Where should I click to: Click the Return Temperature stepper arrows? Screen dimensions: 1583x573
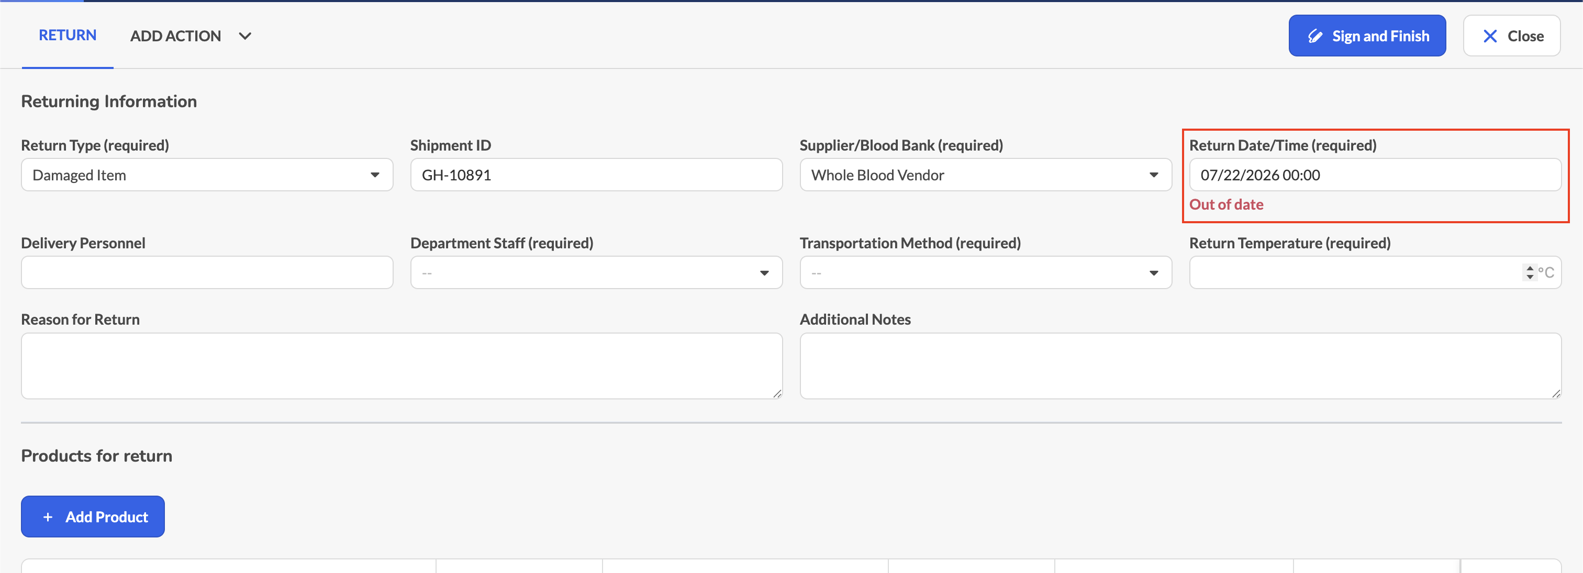(x=1530, y=272)
